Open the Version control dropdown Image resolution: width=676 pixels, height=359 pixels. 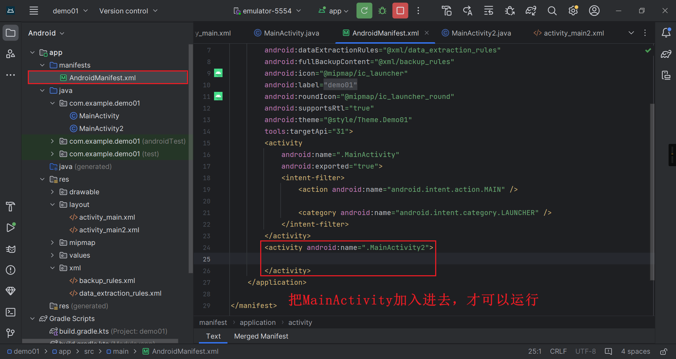coord(128,11)
